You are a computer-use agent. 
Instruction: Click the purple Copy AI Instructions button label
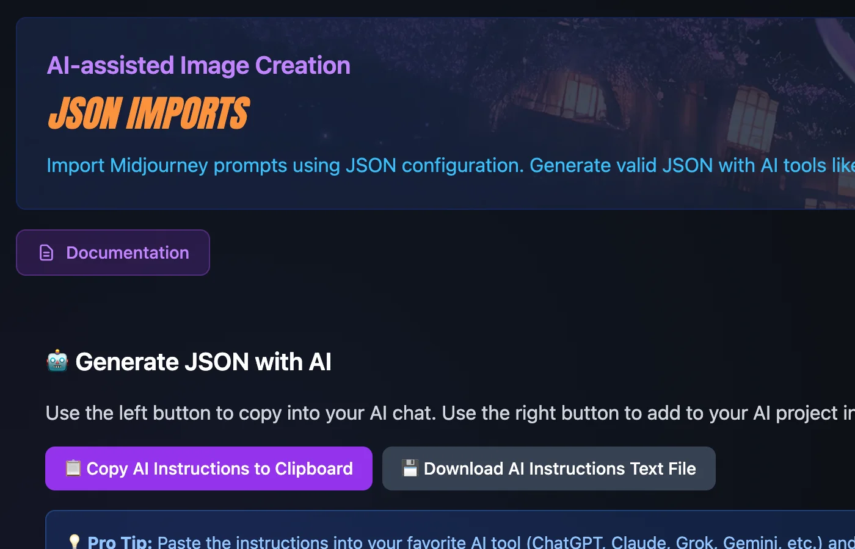tap(220, 468)
